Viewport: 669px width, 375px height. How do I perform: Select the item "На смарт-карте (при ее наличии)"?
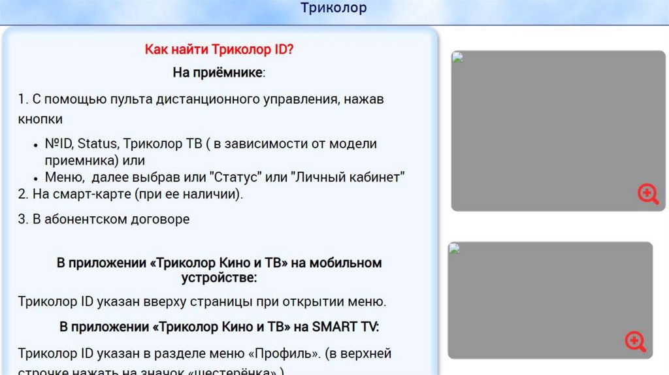click(131, 195)
